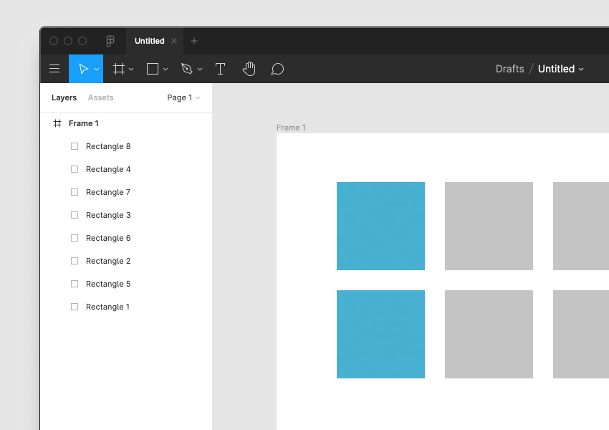Select the Text tool

click(220, 69)
